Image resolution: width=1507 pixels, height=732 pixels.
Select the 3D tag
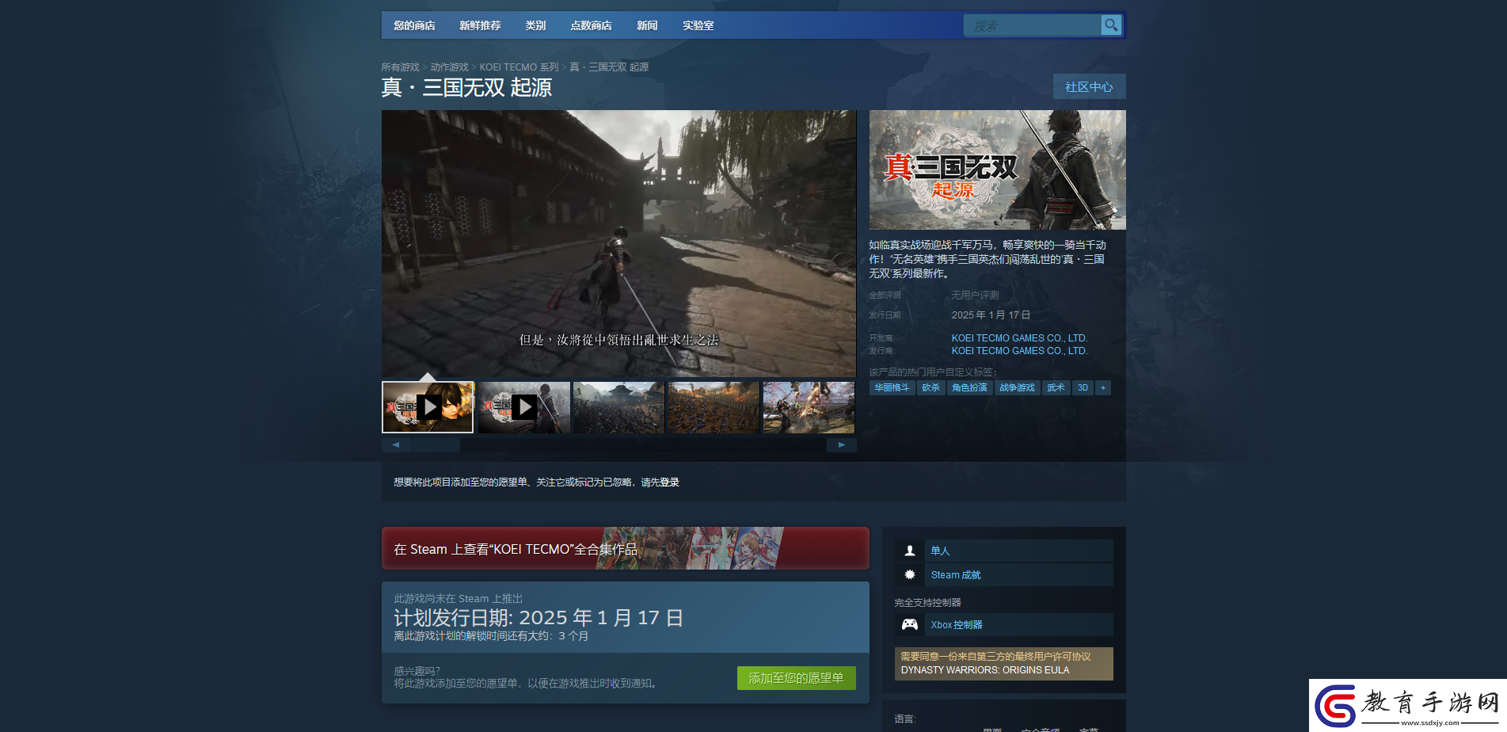(1083, 387)
